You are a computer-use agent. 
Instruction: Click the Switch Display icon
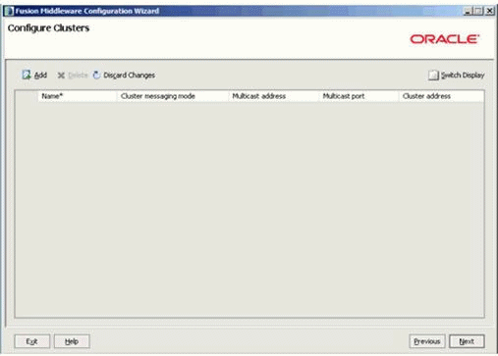click(433, 76)
